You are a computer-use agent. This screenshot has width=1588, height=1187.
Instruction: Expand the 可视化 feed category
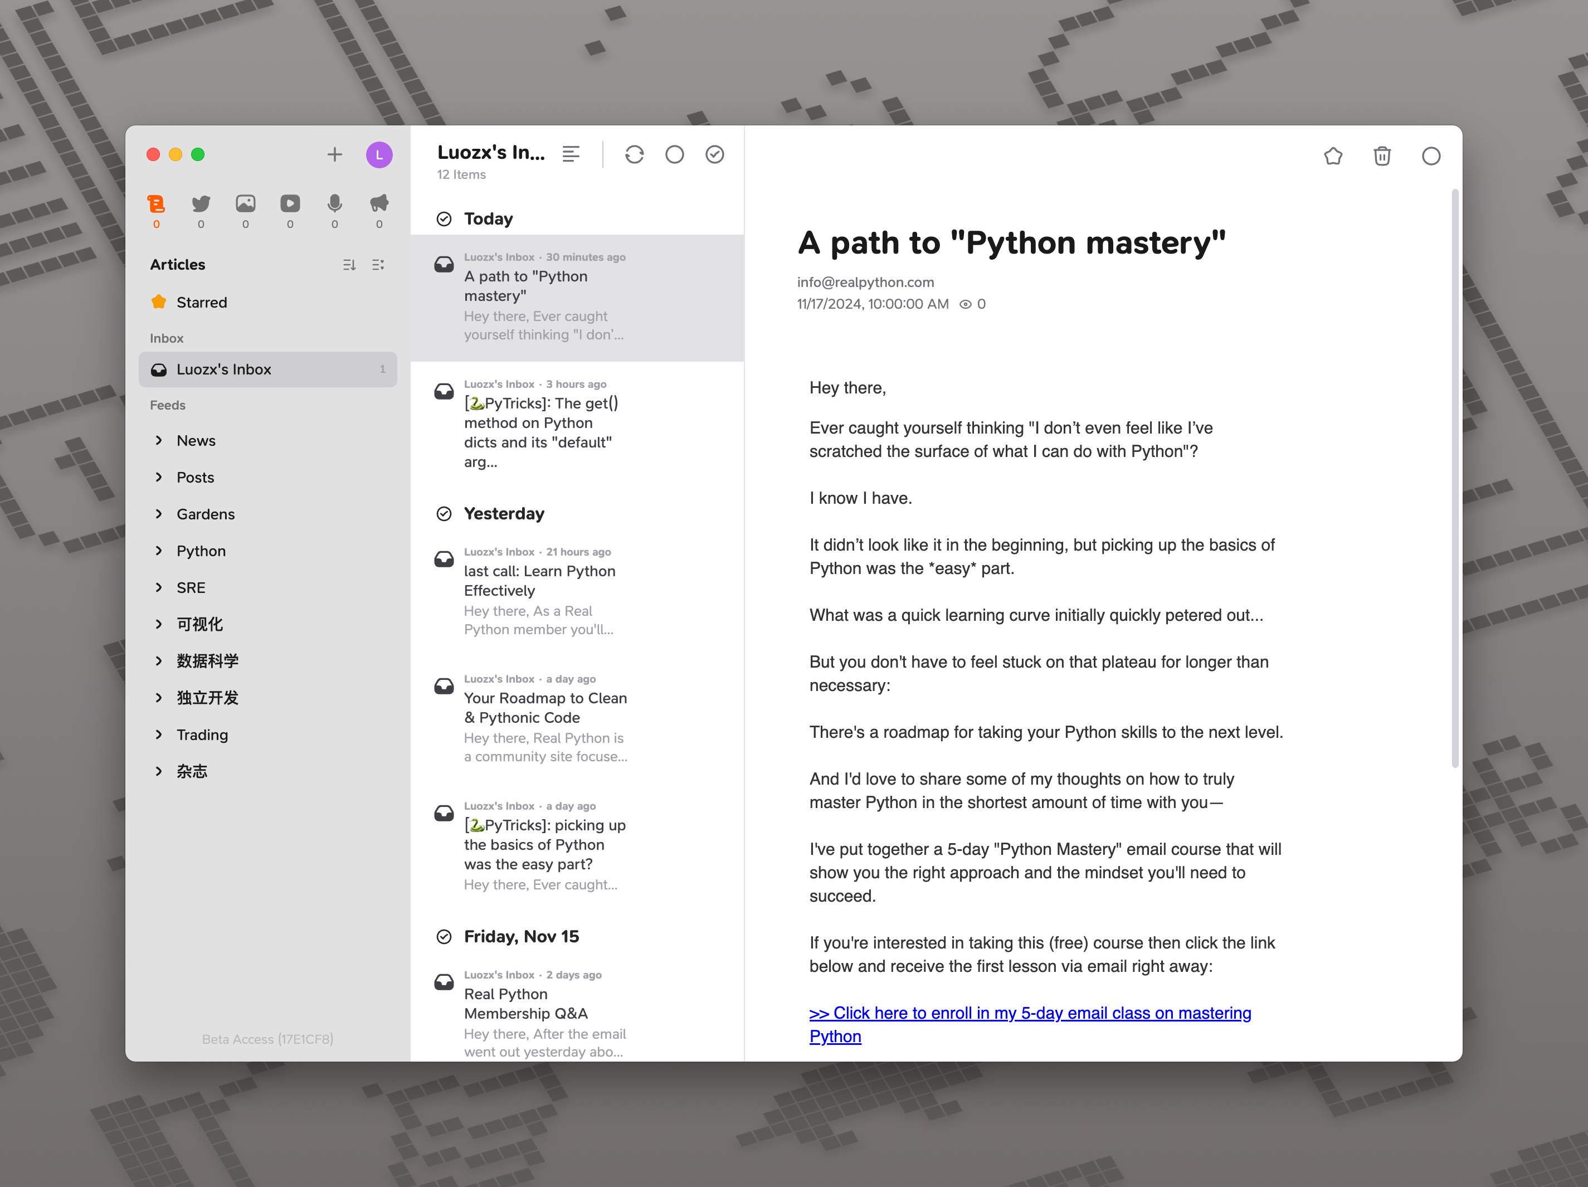[x=159, y=624]
